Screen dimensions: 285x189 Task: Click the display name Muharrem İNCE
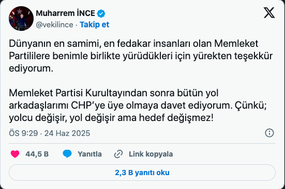(66, 13)
